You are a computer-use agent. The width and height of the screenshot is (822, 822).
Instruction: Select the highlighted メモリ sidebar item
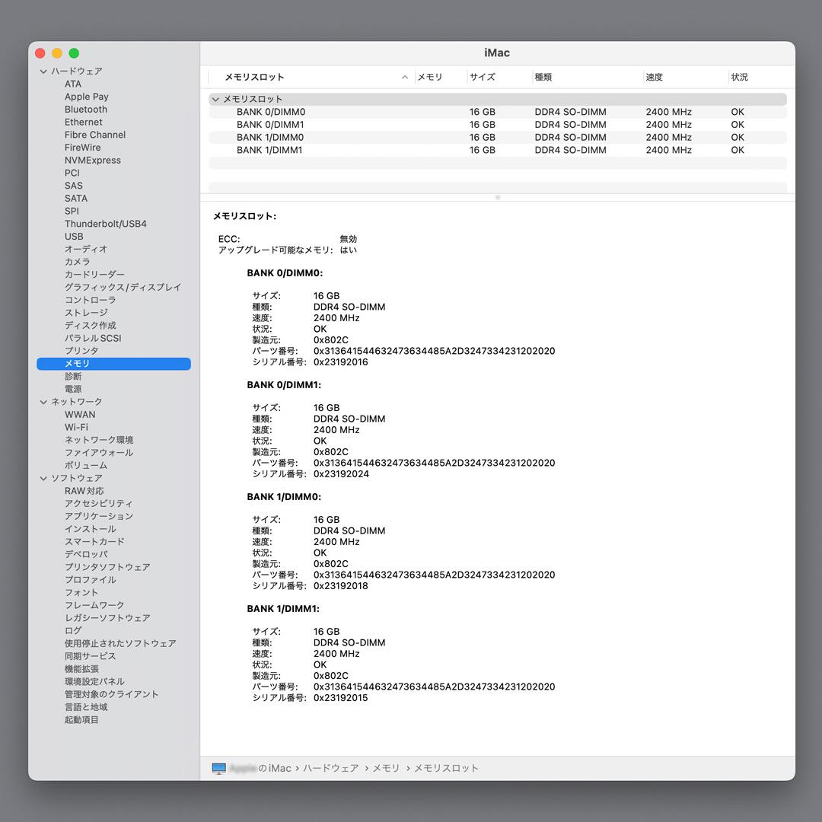pos(113,364)
